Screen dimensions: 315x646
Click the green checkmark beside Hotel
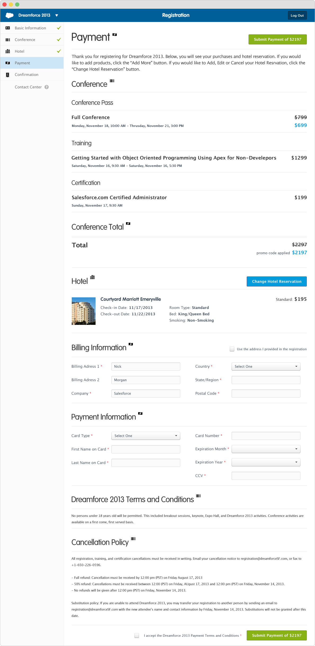[59, 51]
